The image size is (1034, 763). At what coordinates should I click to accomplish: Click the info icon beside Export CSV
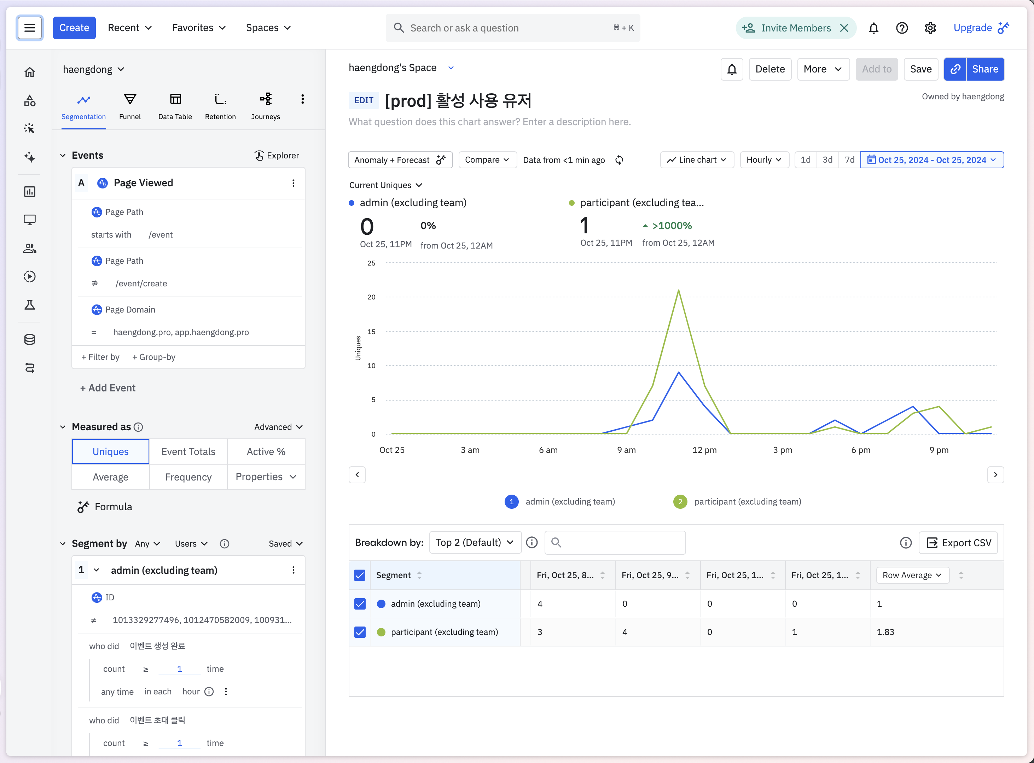click(x=906, y=543)
